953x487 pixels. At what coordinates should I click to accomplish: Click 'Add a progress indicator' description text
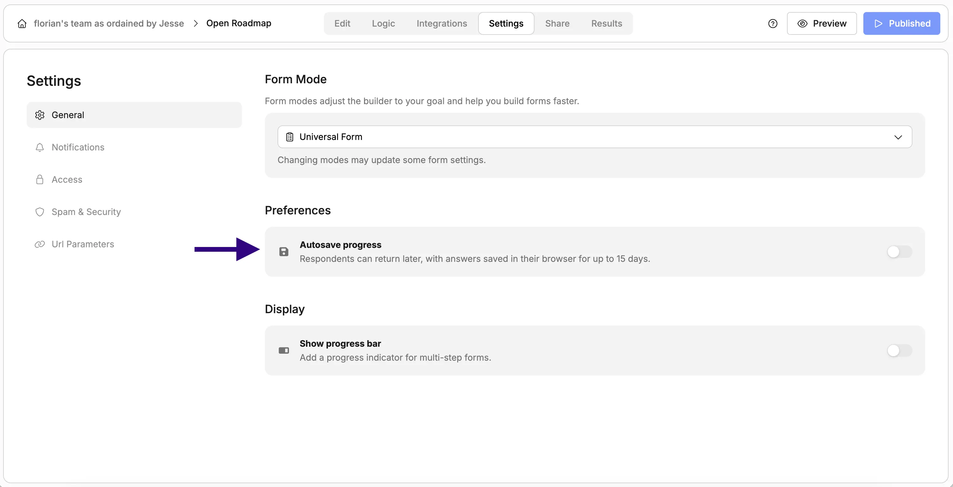click(395, 357)
